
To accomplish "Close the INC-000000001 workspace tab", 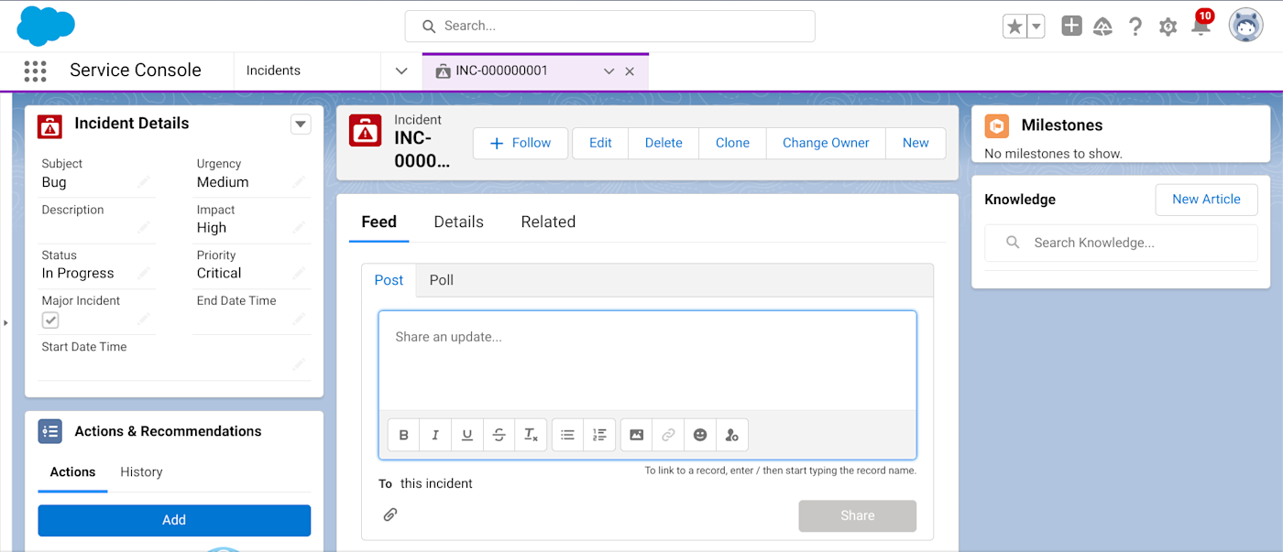I will pyautogui.click(x=630, y=71).
